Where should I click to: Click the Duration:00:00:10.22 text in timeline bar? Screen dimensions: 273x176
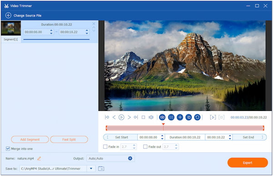point(185,137)
